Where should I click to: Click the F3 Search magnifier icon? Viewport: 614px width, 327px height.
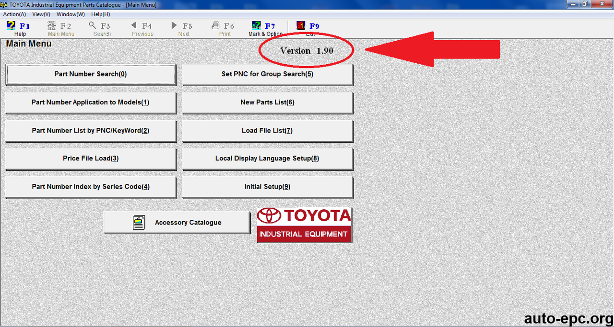pos(93,26)
